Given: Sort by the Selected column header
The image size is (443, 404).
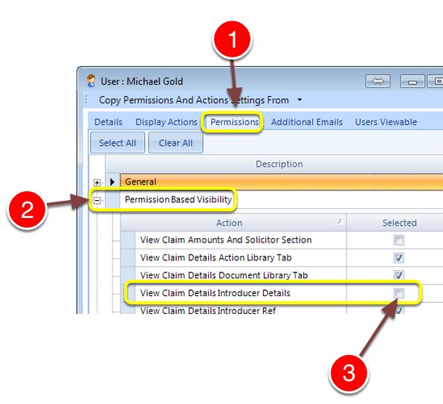Looking at the screenshot, I should tap(399, 222).
